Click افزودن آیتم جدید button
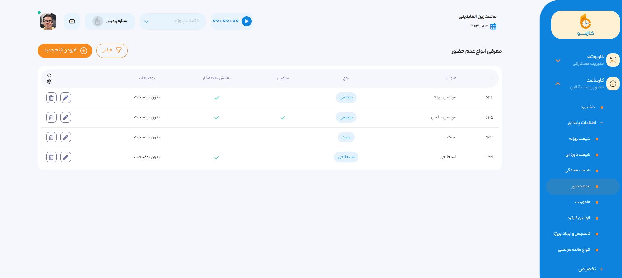Image resolution: width=622 pixels, height=278 pixels. [65, 51]
